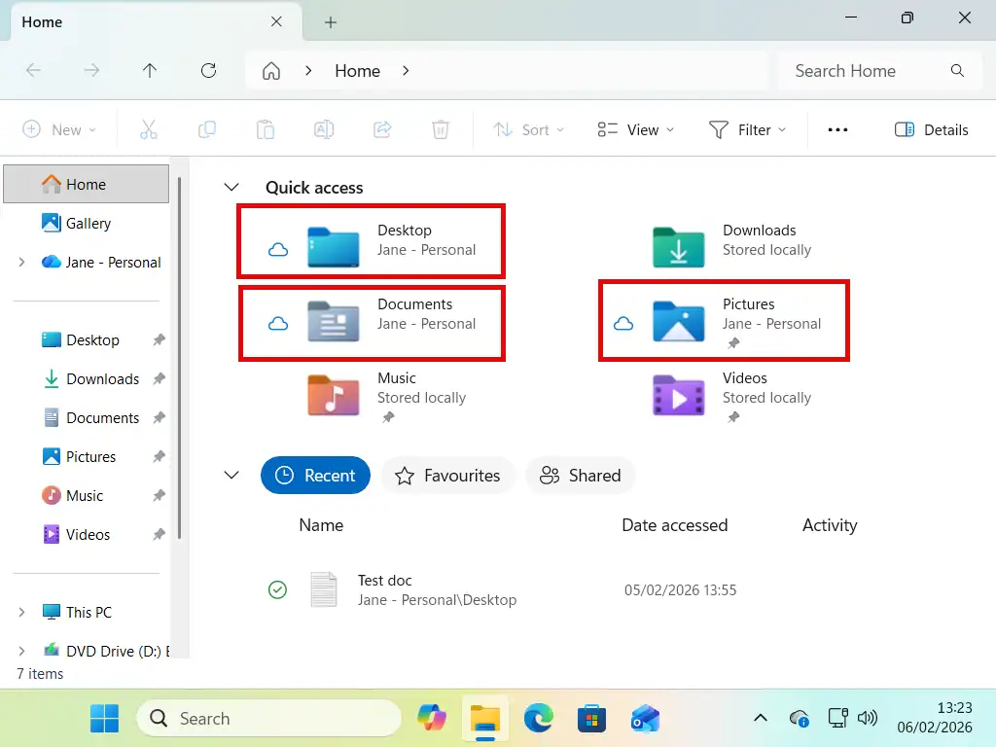996x747 pixels.
Task: Click the Copy icon in the toolbar
Action: pos(207,128)
